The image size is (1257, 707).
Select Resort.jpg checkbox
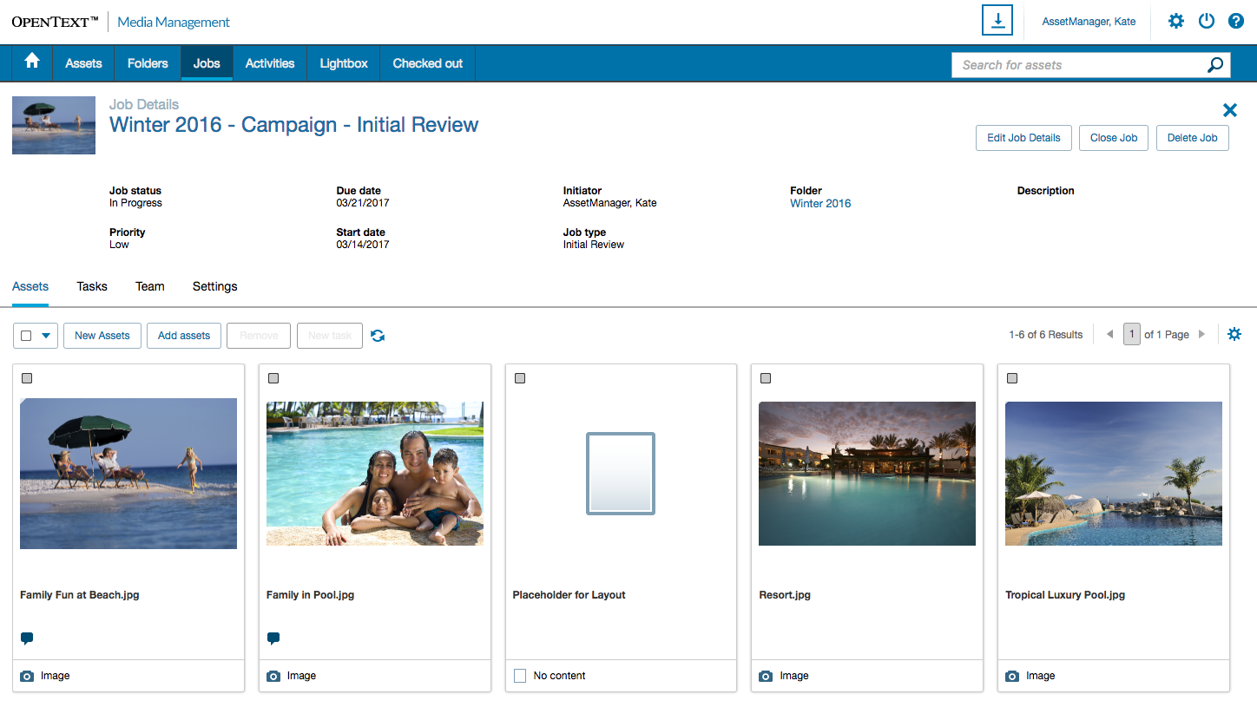766,378
